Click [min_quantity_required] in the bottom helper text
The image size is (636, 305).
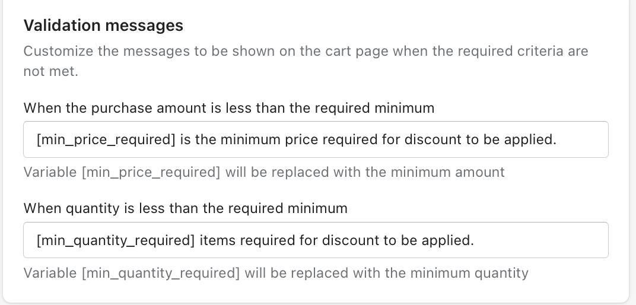(x=160, y=273)
